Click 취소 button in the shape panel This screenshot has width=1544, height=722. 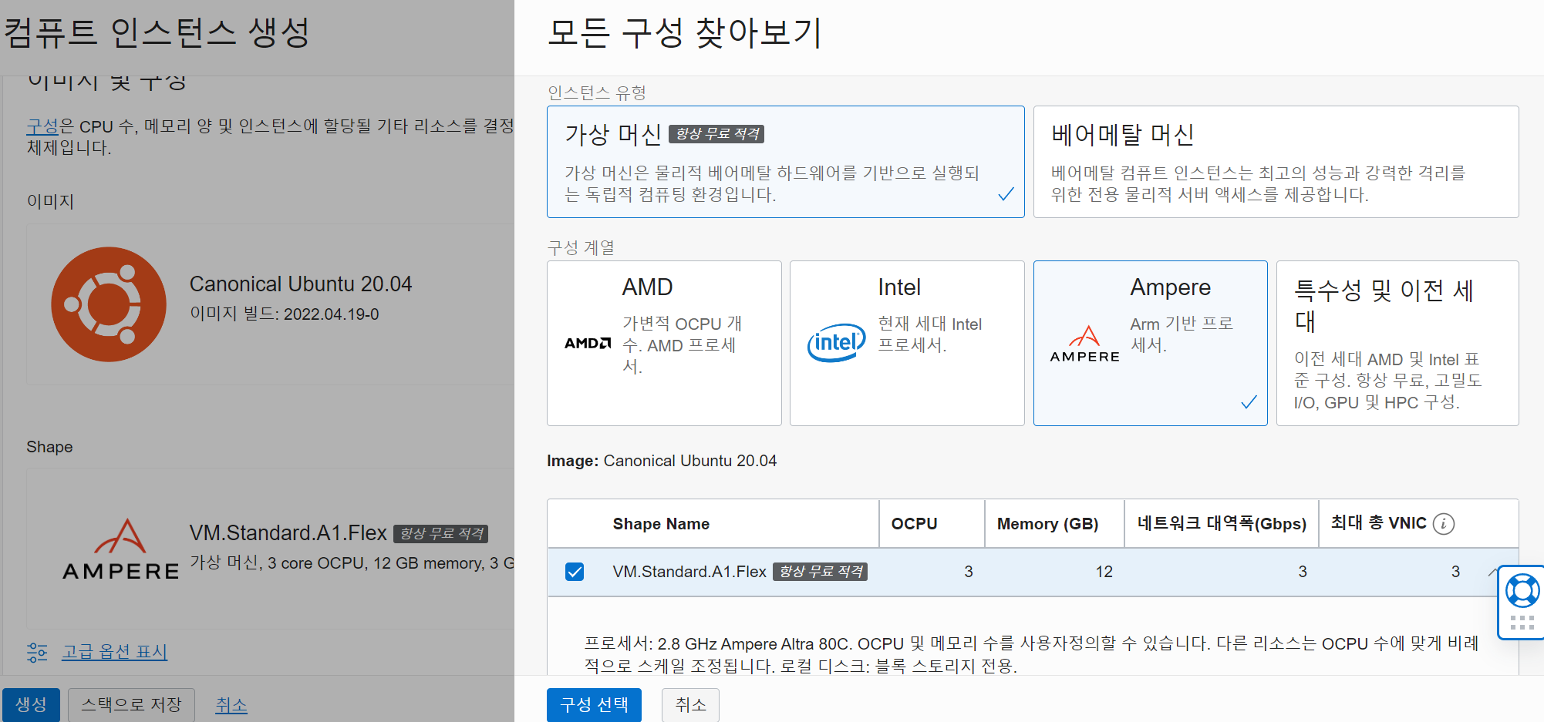690,704
